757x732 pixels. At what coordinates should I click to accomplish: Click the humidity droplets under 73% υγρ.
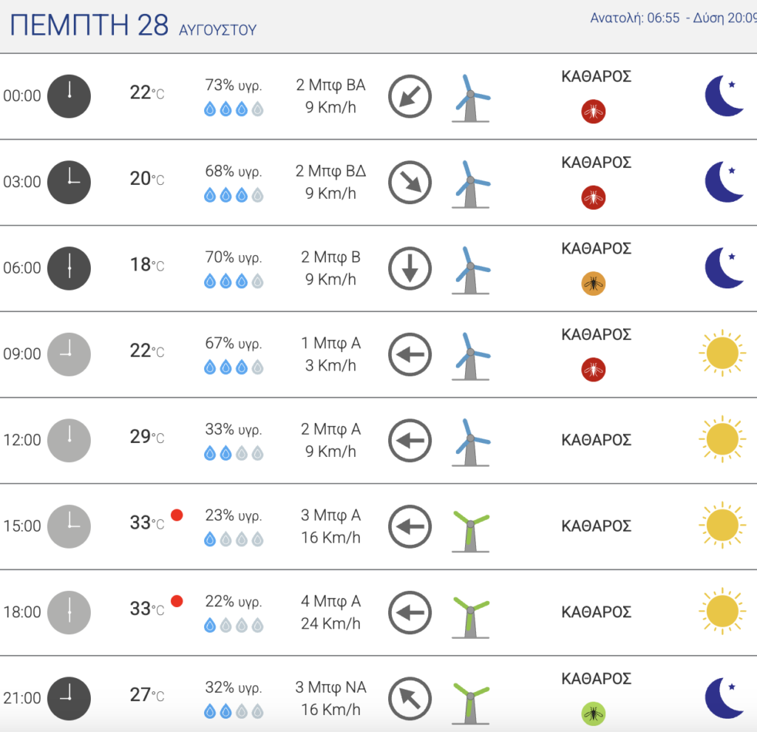[x=234, y=109]
